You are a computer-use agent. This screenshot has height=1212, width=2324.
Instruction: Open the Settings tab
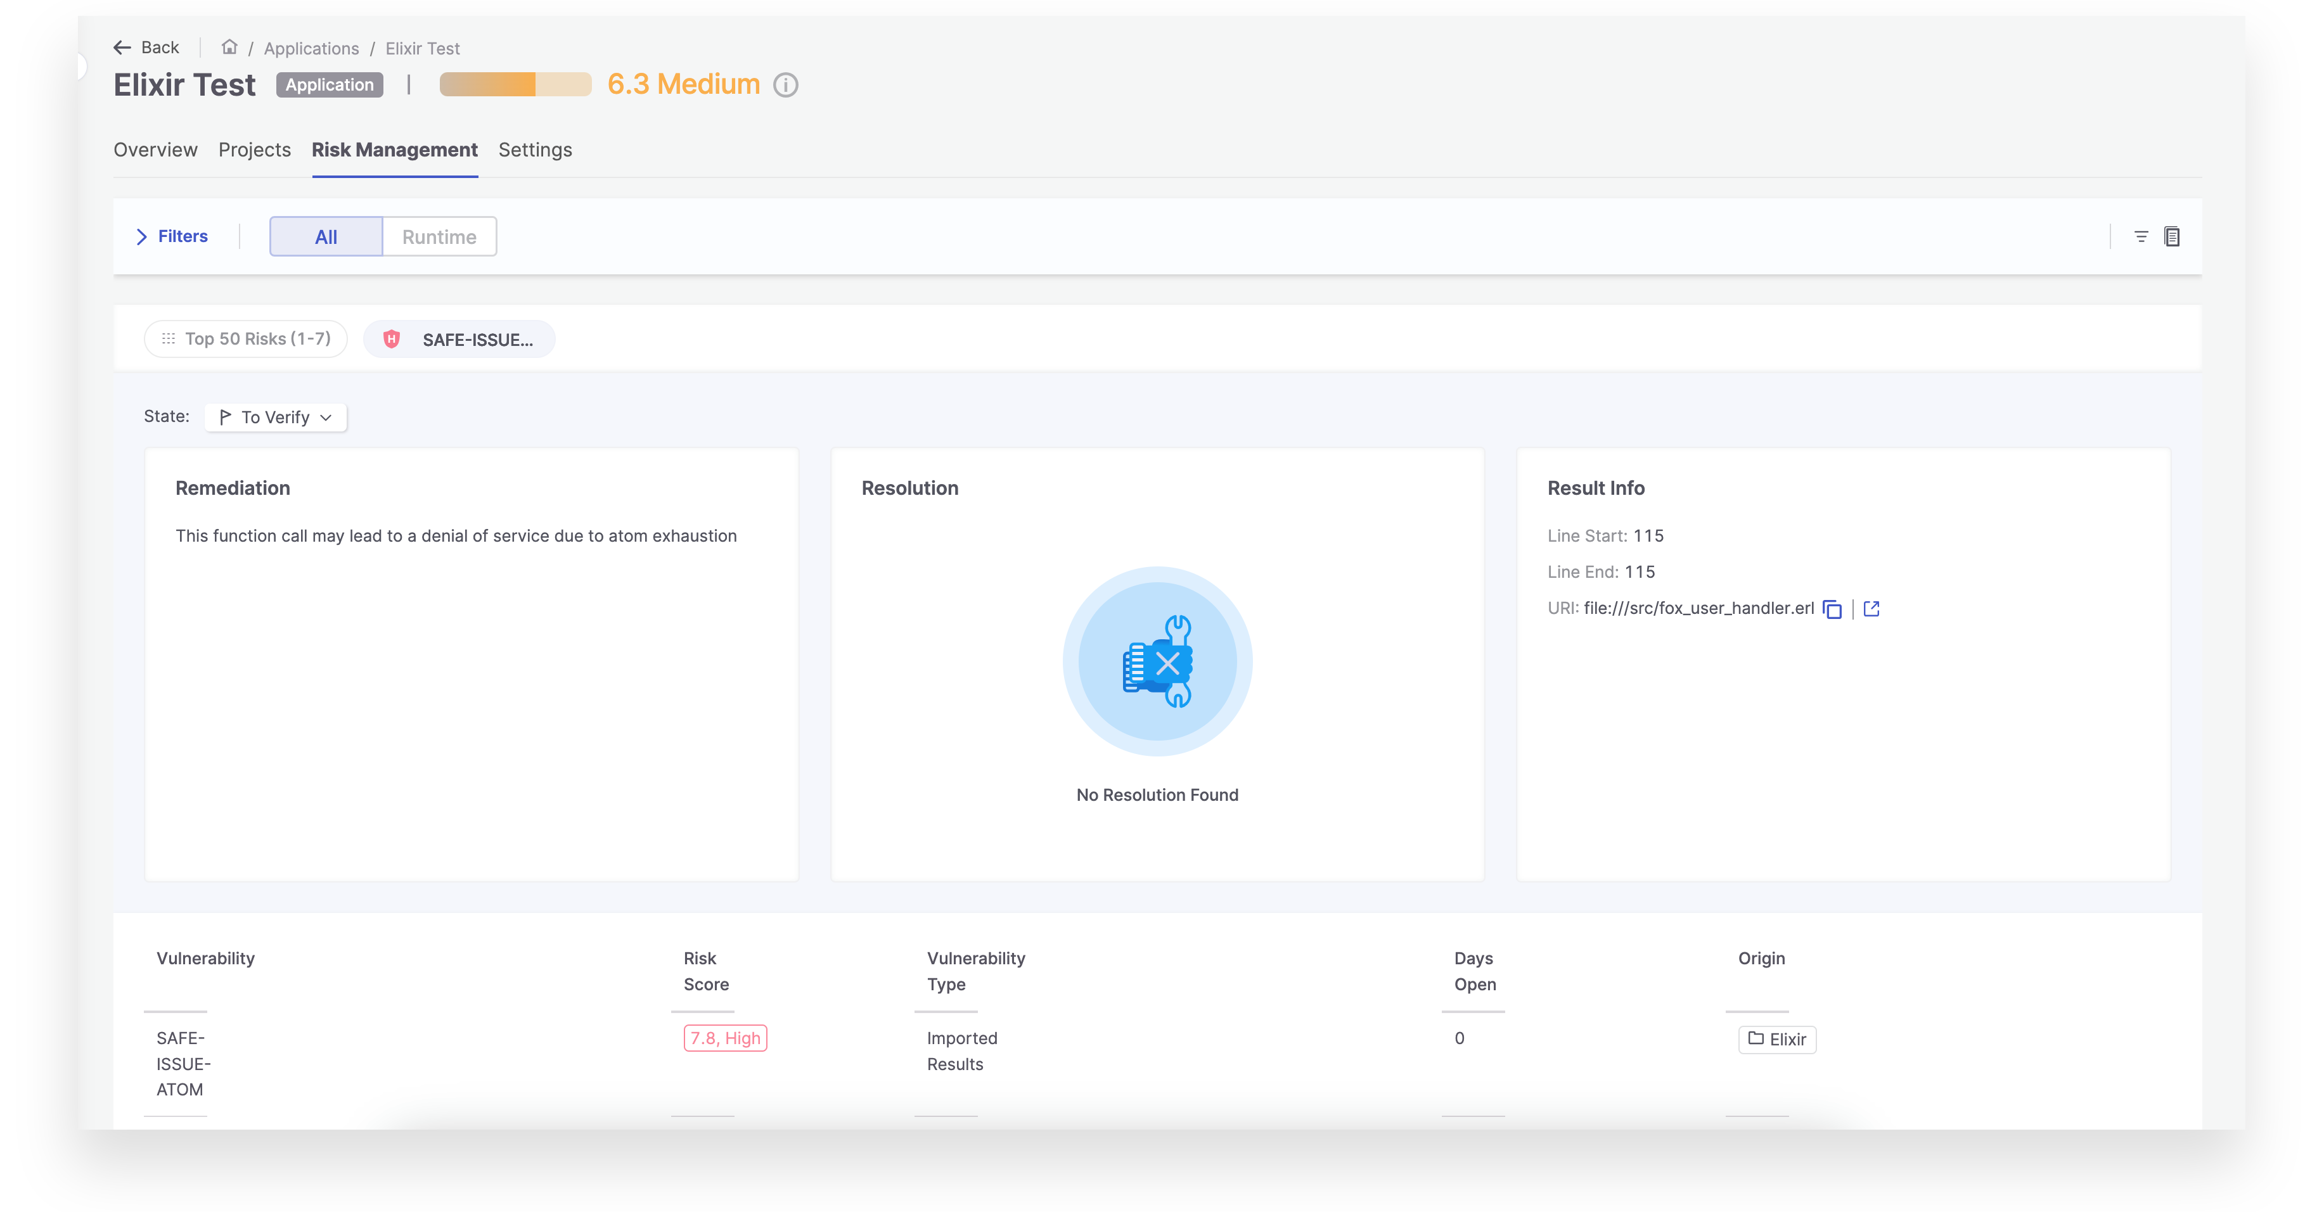(535, 150)
